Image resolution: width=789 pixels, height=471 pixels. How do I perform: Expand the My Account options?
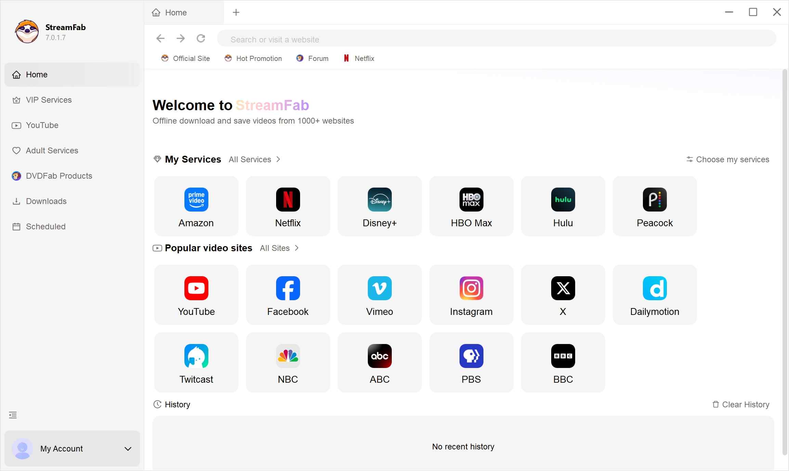(x=128, y=449)
